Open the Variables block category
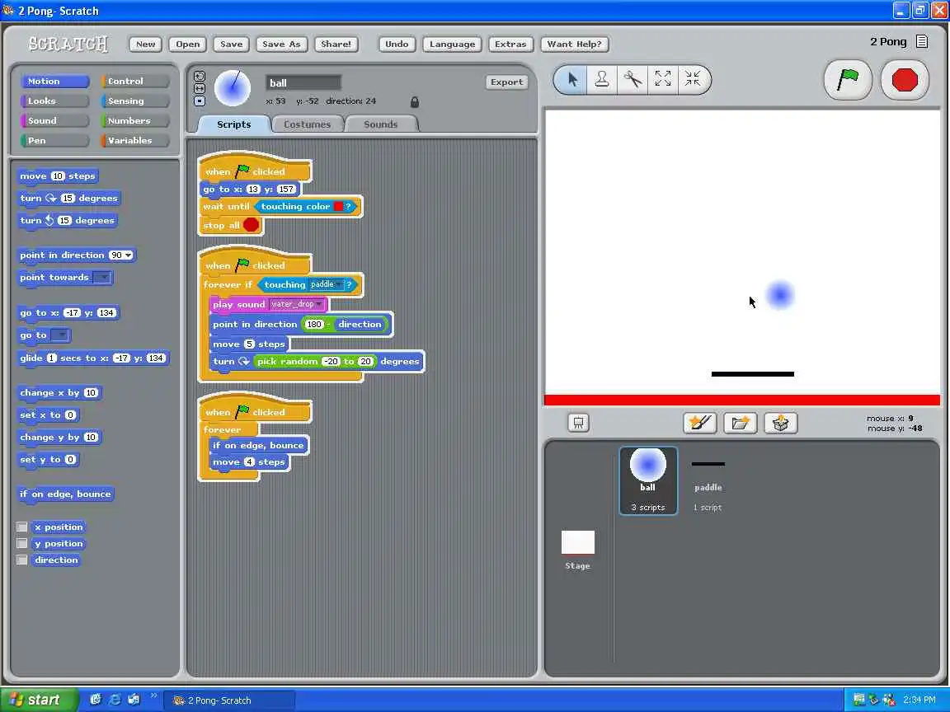Screen dimensions: 950x712 (134, 140)
